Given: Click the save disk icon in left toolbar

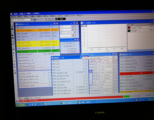Looking at the screenshot, I should [x=12, y=29].
